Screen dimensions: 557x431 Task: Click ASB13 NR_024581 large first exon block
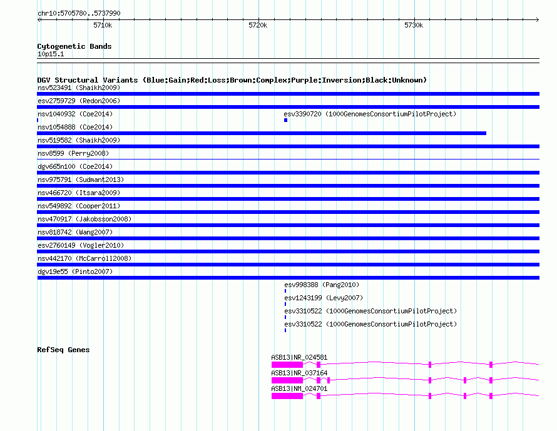(287, 365)
